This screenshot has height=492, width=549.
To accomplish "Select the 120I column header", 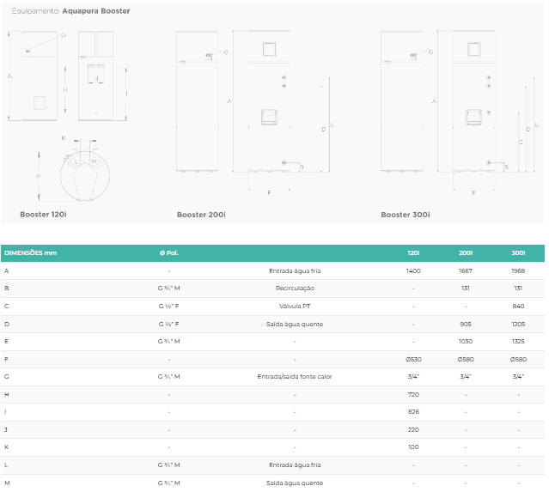I will pyautogui.click(x=413, y=253).
